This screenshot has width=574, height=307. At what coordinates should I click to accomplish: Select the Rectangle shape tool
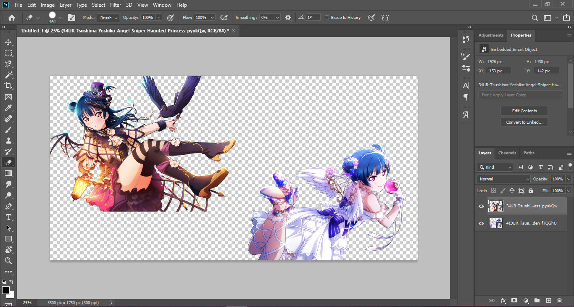click(8, 239)
